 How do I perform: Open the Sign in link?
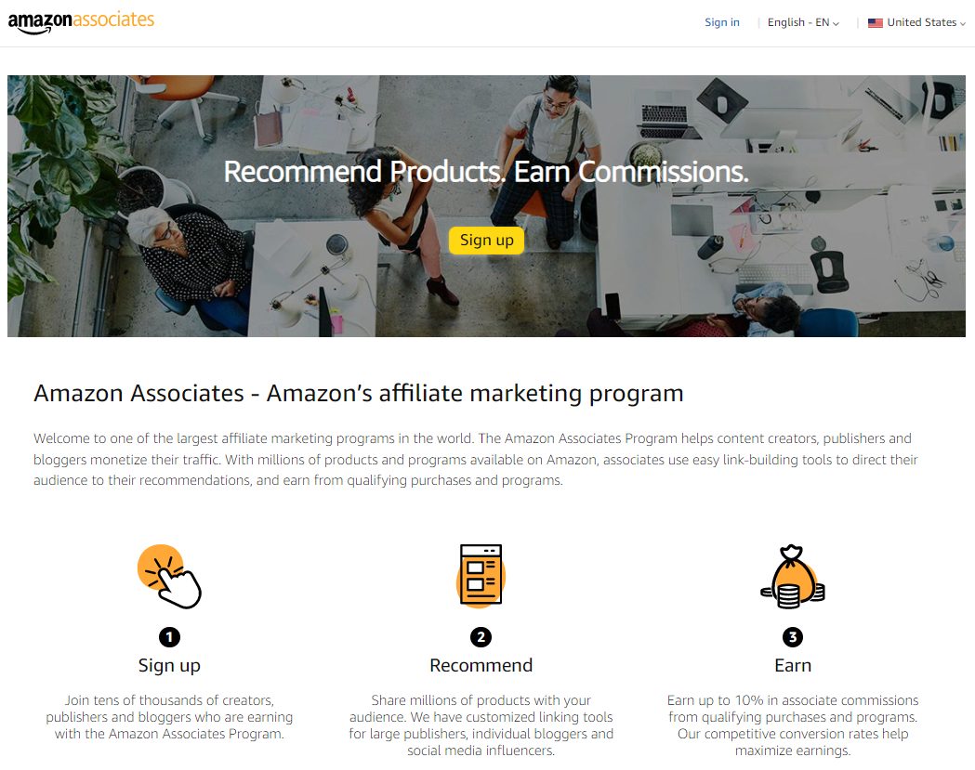point(722,22)
